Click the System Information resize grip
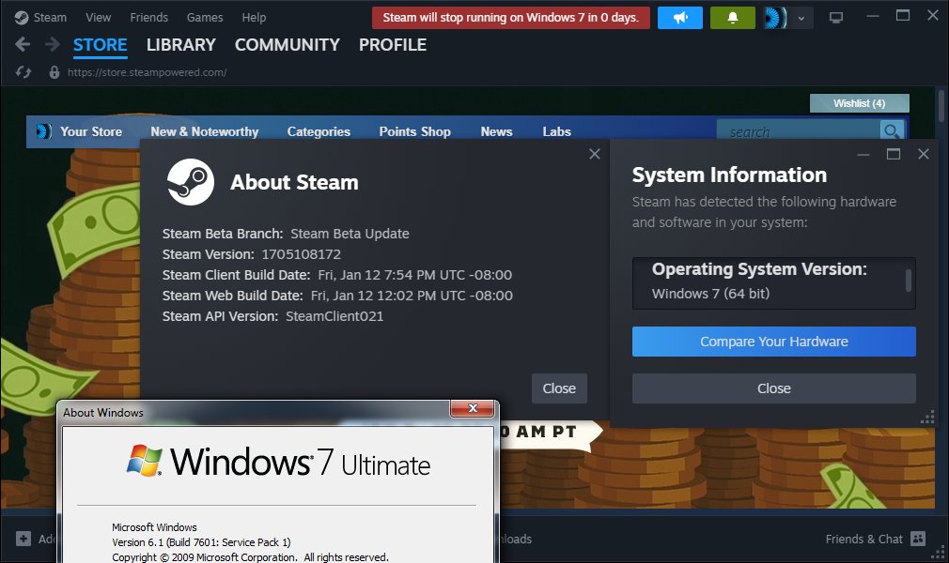Screen dimensions: 949x563 click(927, 417)
